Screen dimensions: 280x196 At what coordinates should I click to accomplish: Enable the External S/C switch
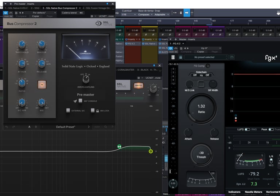68,110
